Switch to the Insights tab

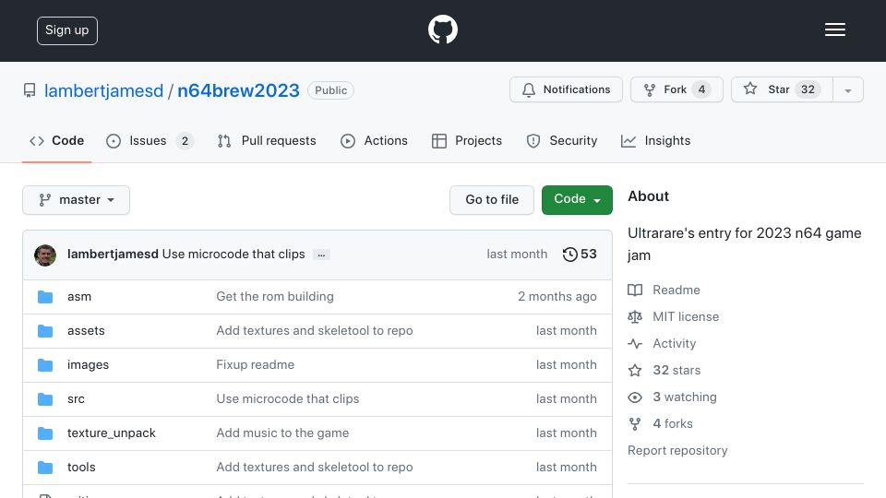[655, 140]
